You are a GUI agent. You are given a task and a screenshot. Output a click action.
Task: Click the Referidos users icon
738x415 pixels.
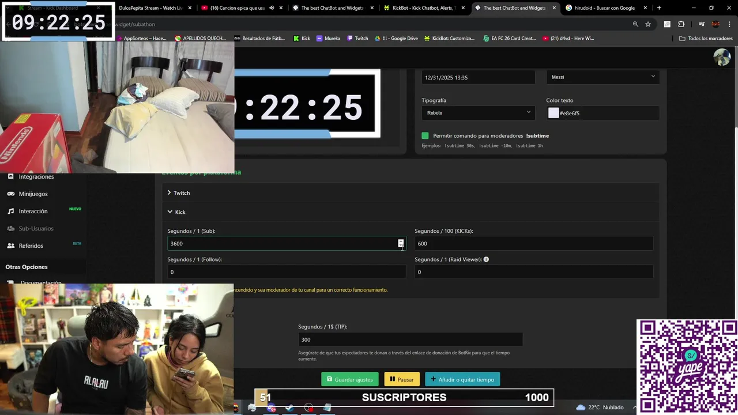tap(10, 246)
